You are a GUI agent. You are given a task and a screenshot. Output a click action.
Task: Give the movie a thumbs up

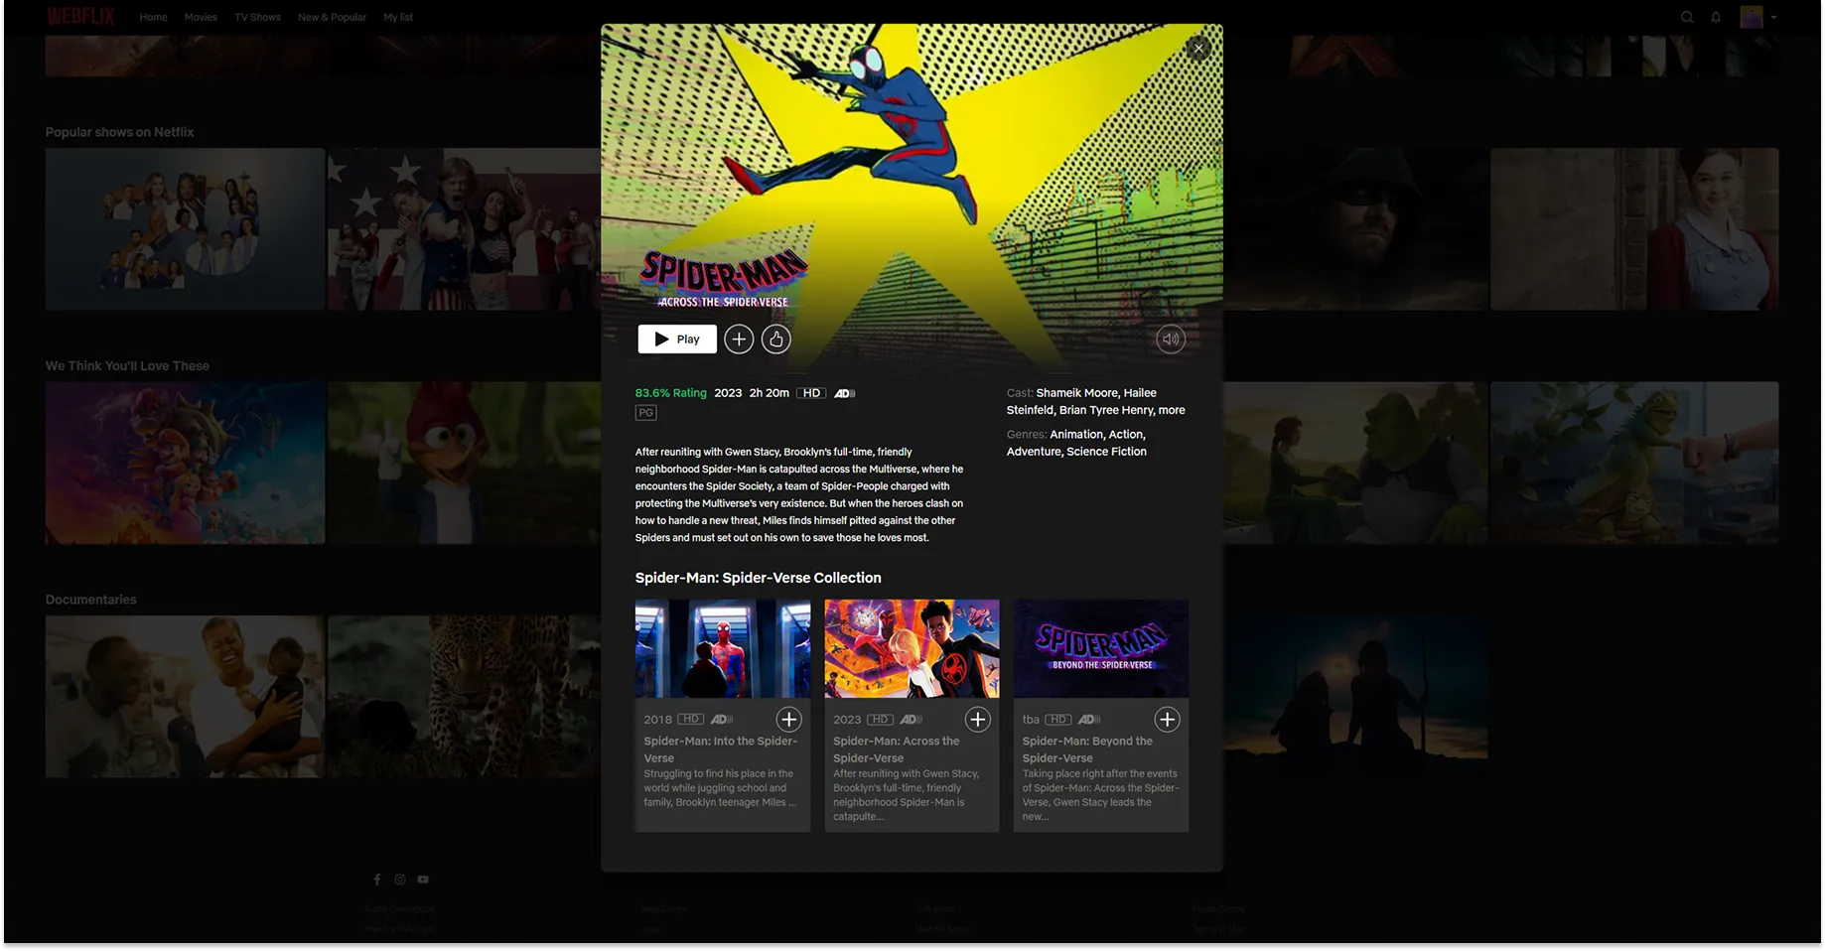point(775,339)
